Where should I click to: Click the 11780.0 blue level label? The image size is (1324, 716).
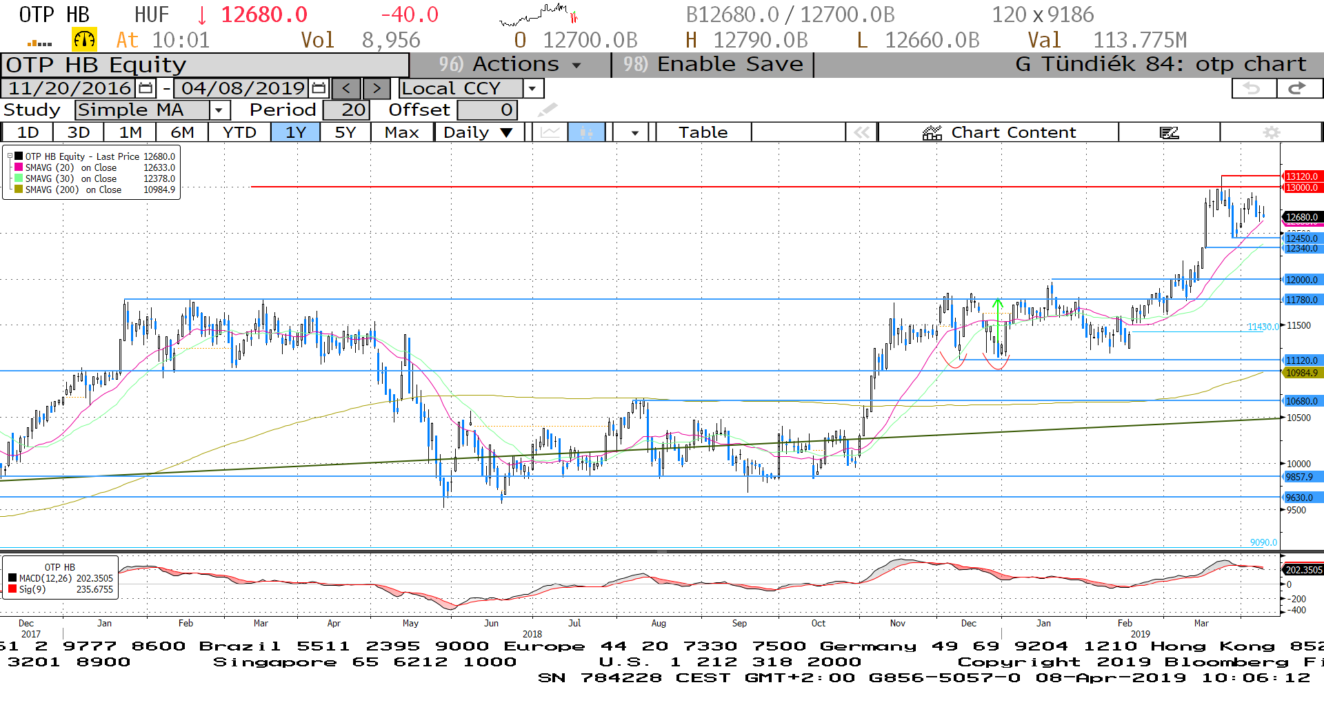tap(1302, 300)
